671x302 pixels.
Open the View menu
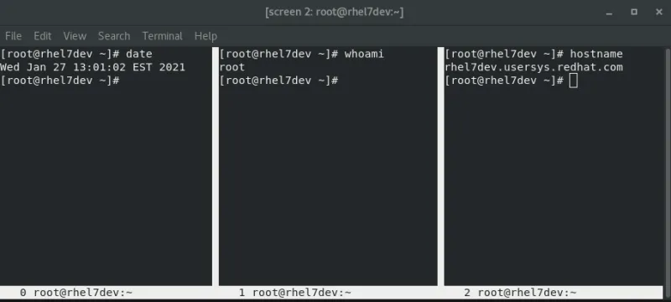tap(75, 36)
